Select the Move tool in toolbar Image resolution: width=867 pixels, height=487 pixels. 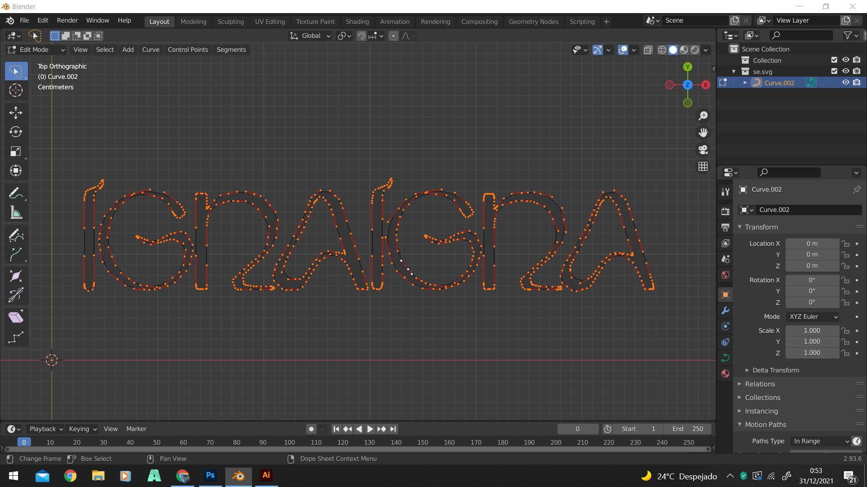coord(16,113)
